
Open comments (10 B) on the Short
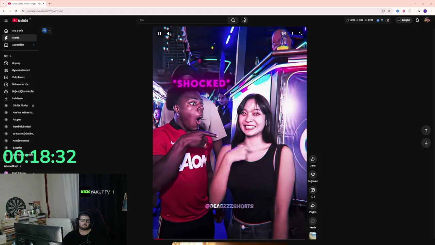(x=313, y=190)
